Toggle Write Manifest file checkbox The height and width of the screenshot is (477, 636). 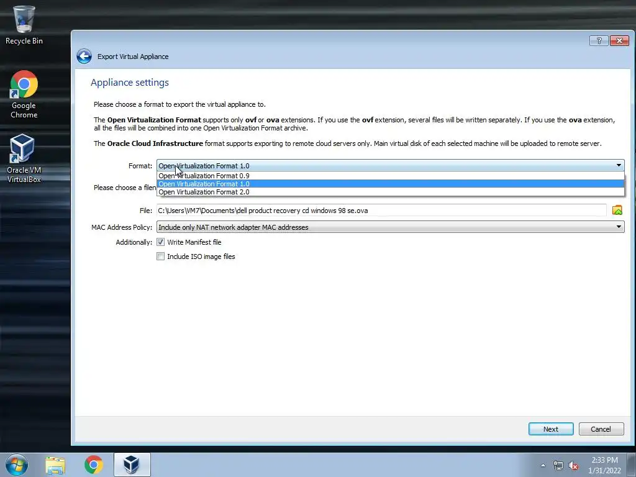point(161,242)
